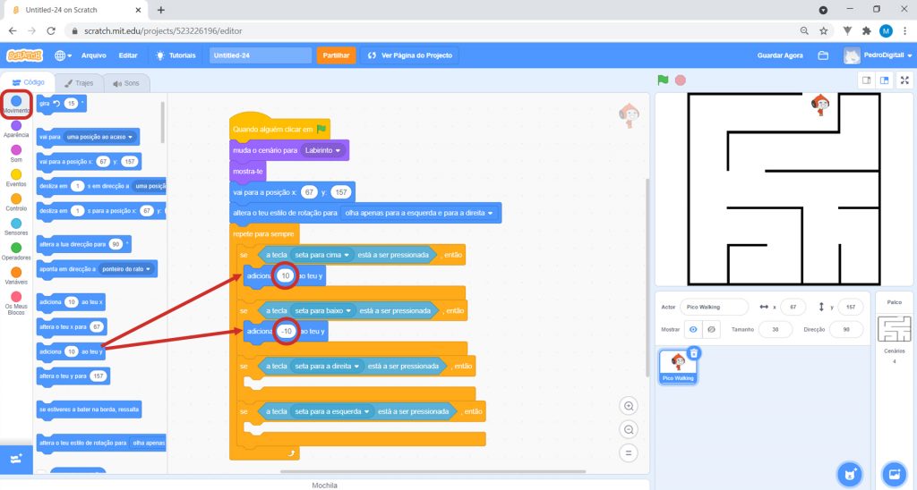The image size is (917, 490).
Task: Click the sprite y position field
Action: (851, 307)
